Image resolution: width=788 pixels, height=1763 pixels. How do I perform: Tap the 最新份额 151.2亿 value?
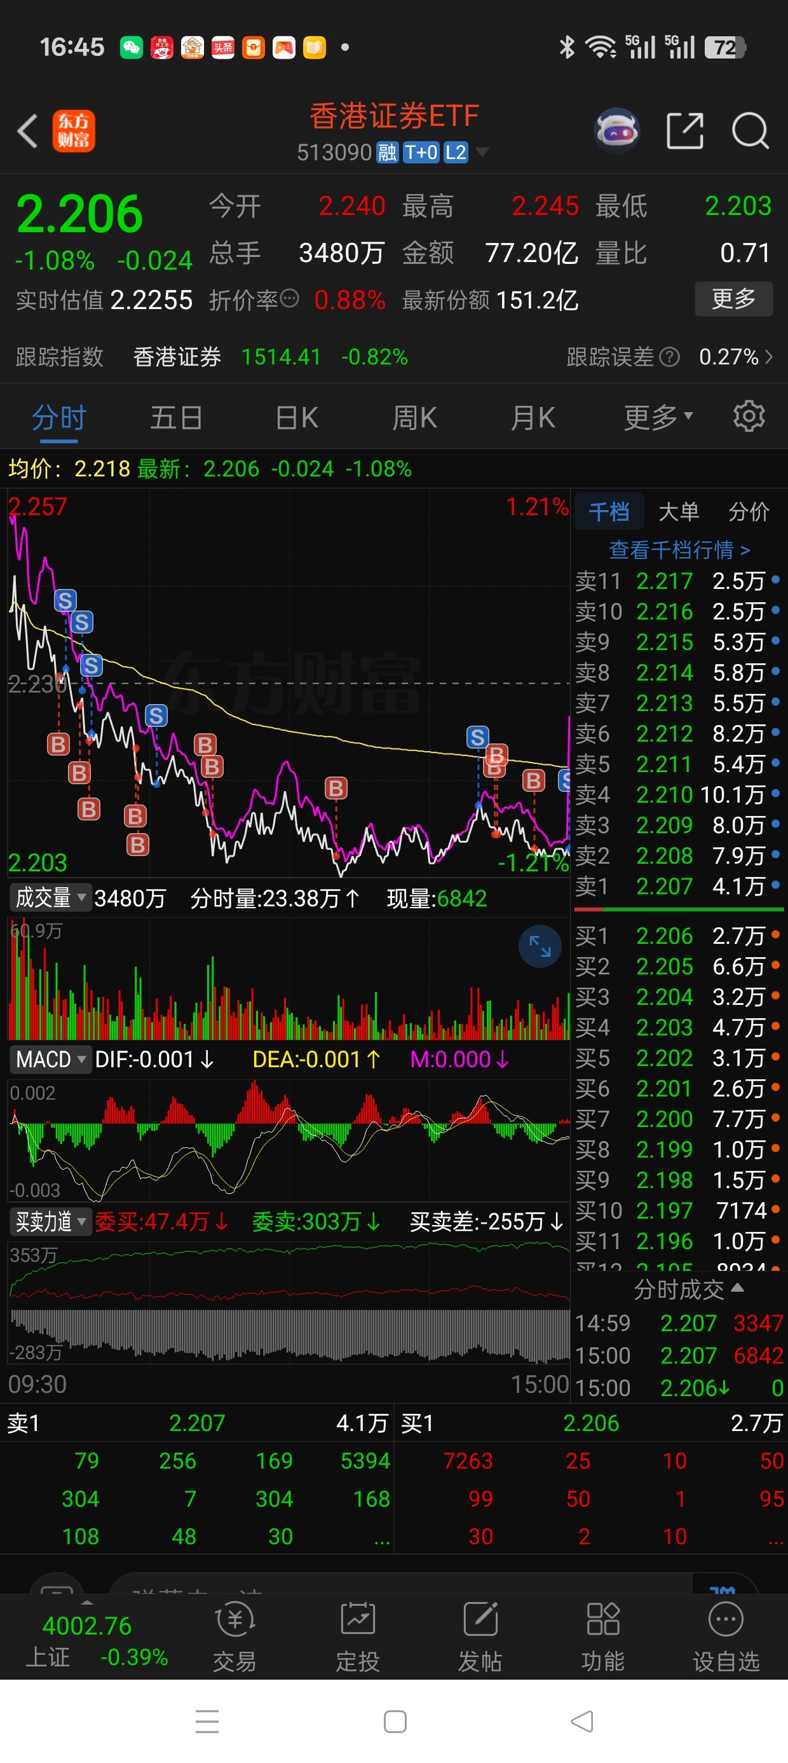tap(538, 300)
